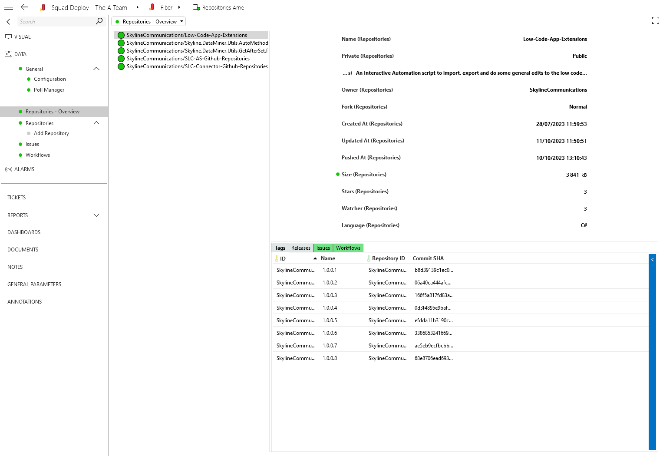The image size is (663, 456).
Task: Sort by the Name column header
Action: click(x=328, y=258)
